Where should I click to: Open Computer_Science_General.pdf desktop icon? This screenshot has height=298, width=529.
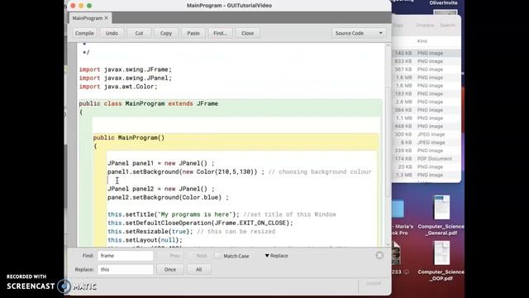pyautogui.click(x=441, y=215)
